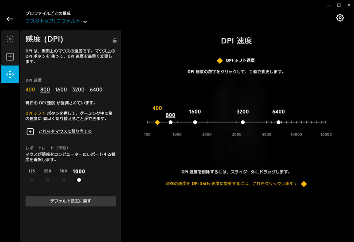Click the DPI シフト速度 legend diamond
354x242 pixels.
click(x=219, y=61)
